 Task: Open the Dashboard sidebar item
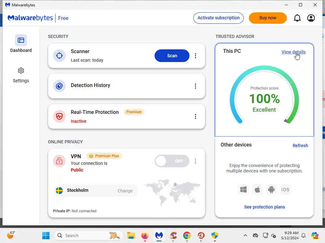(x=21, y=44)
